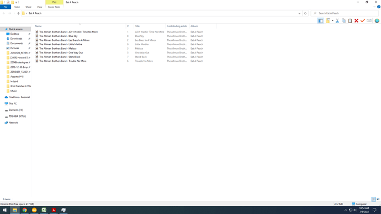Open the address bar history dropdown
This screenshot has width=381, height=214.
[299, 13]
